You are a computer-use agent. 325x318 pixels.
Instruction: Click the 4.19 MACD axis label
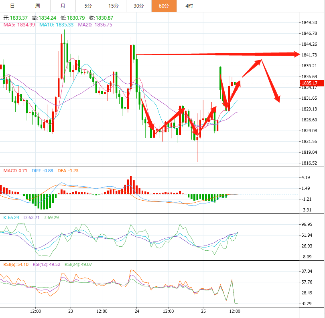306,177
